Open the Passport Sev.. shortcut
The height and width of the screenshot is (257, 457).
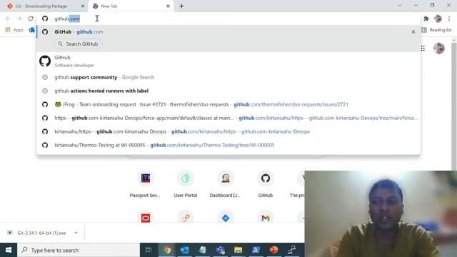pos(146,184)
